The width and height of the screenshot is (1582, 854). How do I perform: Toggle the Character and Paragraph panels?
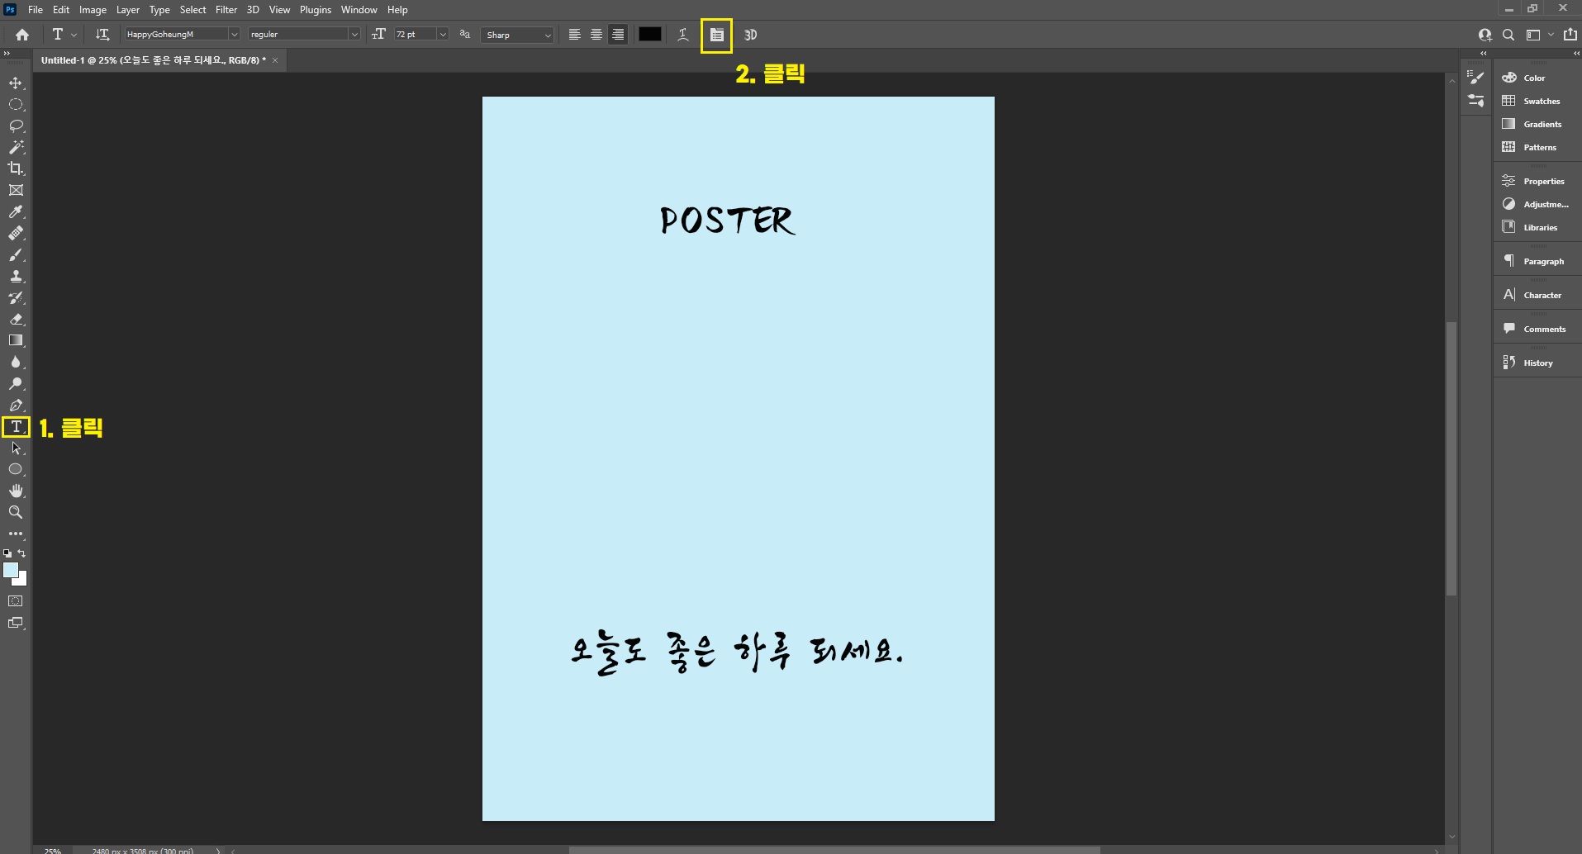pos(716,35)
